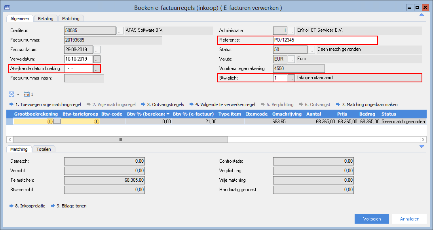Click the Annuleren button
Screen dimensions: 433x230
pyautogui.click(x=410, y=219)
